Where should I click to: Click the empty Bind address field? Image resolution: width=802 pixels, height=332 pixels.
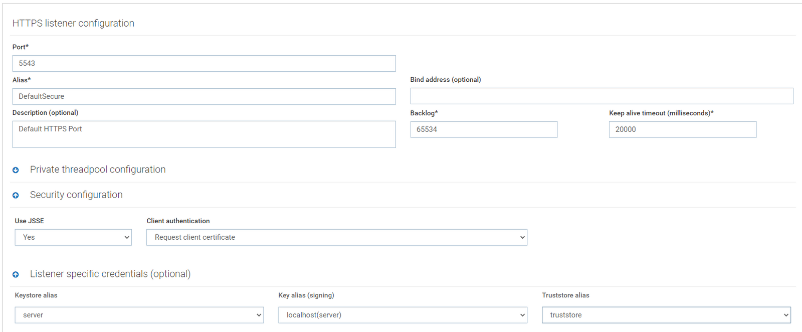pyautogui.click(x=601, y=96)
